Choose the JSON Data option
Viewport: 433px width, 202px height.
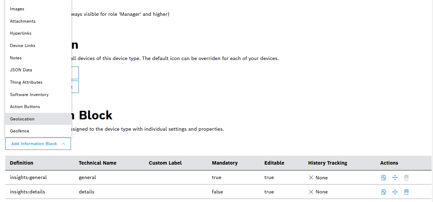pyautogui.click(x=21, y=70)
